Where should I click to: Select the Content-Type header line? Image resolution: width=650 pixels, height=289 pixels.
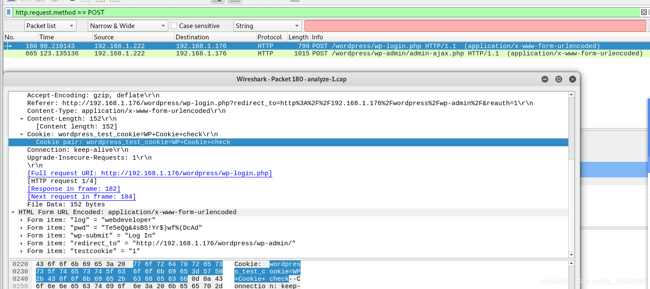coord(126,111)
